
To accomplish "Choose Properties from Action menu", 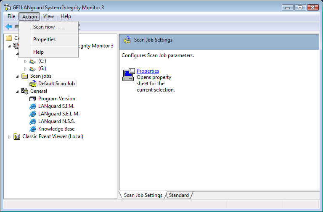I will click(49, 39).
